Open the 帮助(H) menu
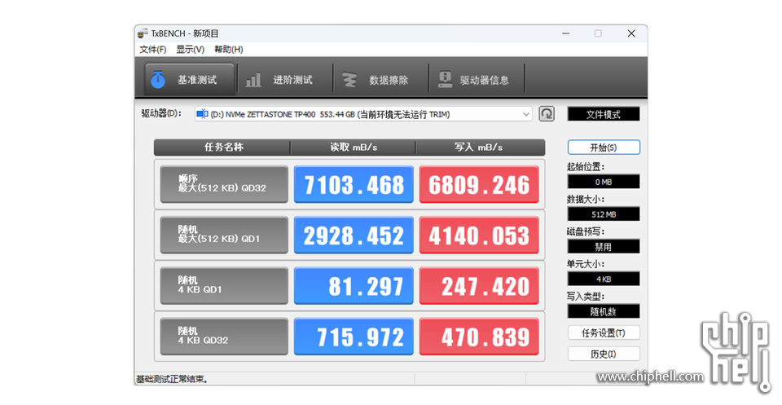The width and height of the screenshot is (782, 405). 228,49
